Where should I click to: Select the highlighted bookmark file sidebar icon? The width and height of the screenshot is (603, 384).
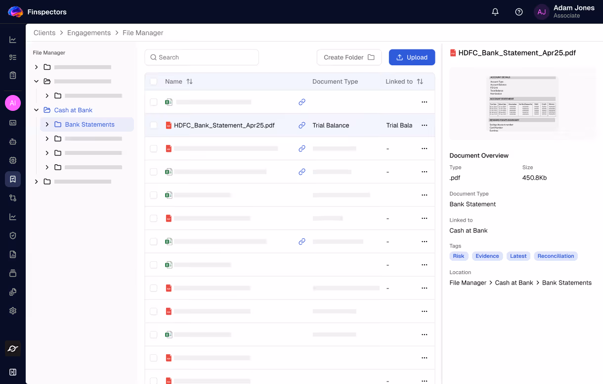[x=13, y=179]
